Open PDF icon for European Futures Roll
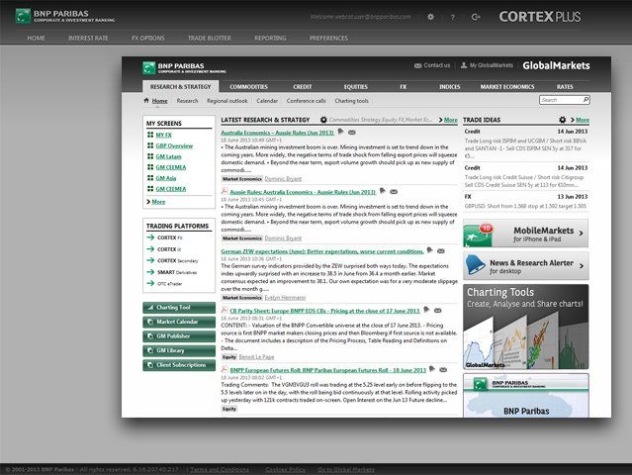 (225, 369)
